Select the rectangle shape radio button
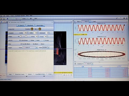The width and height of the screenshot is (129, 96). pos(24,37)
